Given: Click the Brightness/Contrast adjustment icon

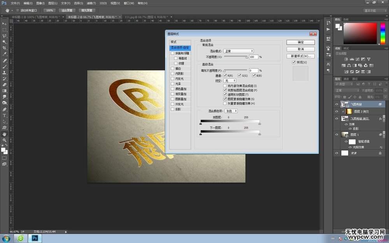Looking at the screenshot, I should click(x=346, y=59).
